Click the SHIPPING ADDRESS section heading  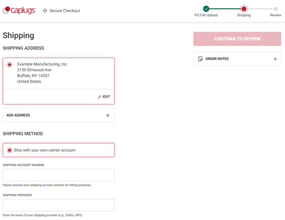pos(23,48)
